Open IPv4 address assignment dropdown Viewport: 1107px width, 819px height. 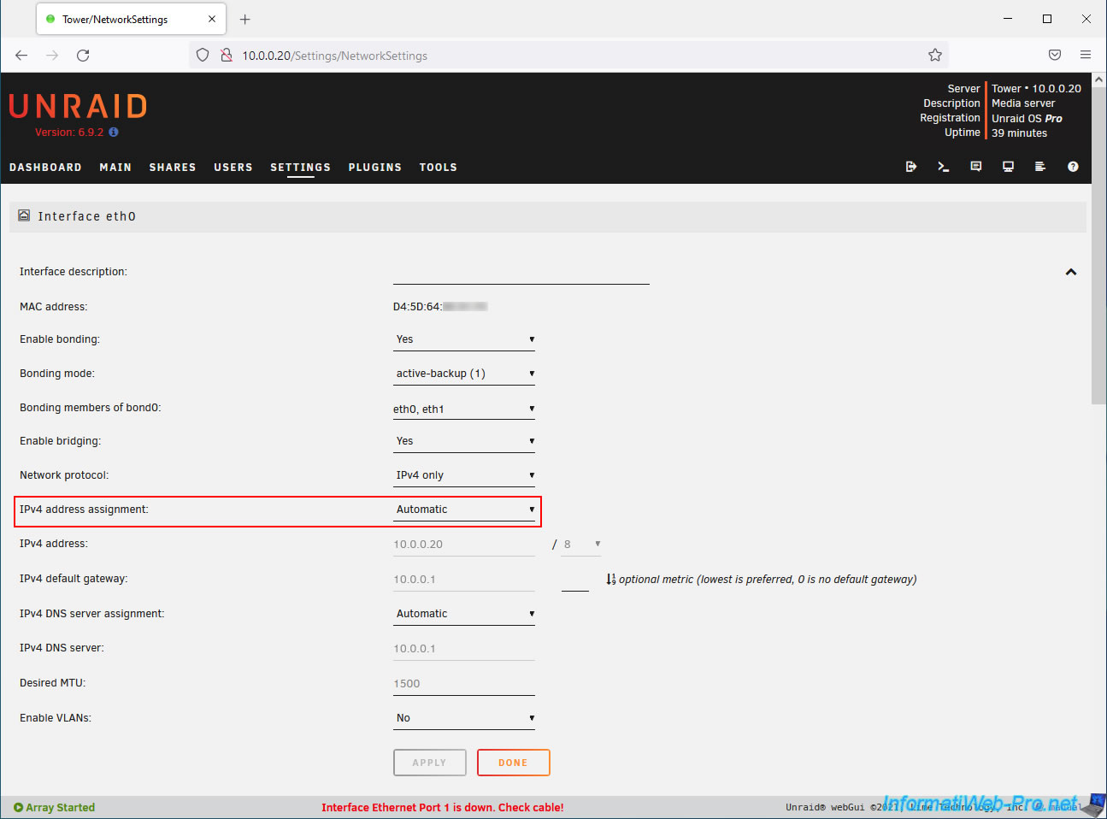point(464,510)
